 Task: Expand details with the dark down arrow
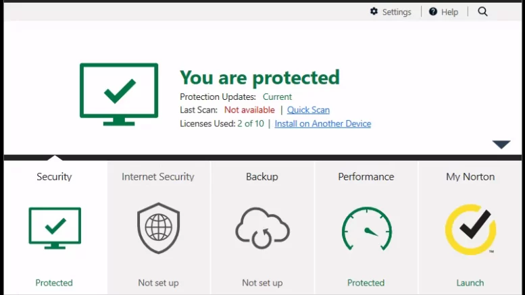501,144
